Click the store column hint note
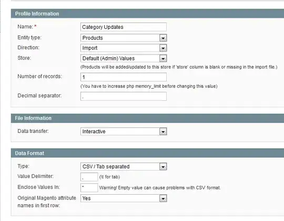The image size is (284, 221). [x=179, y=67]
